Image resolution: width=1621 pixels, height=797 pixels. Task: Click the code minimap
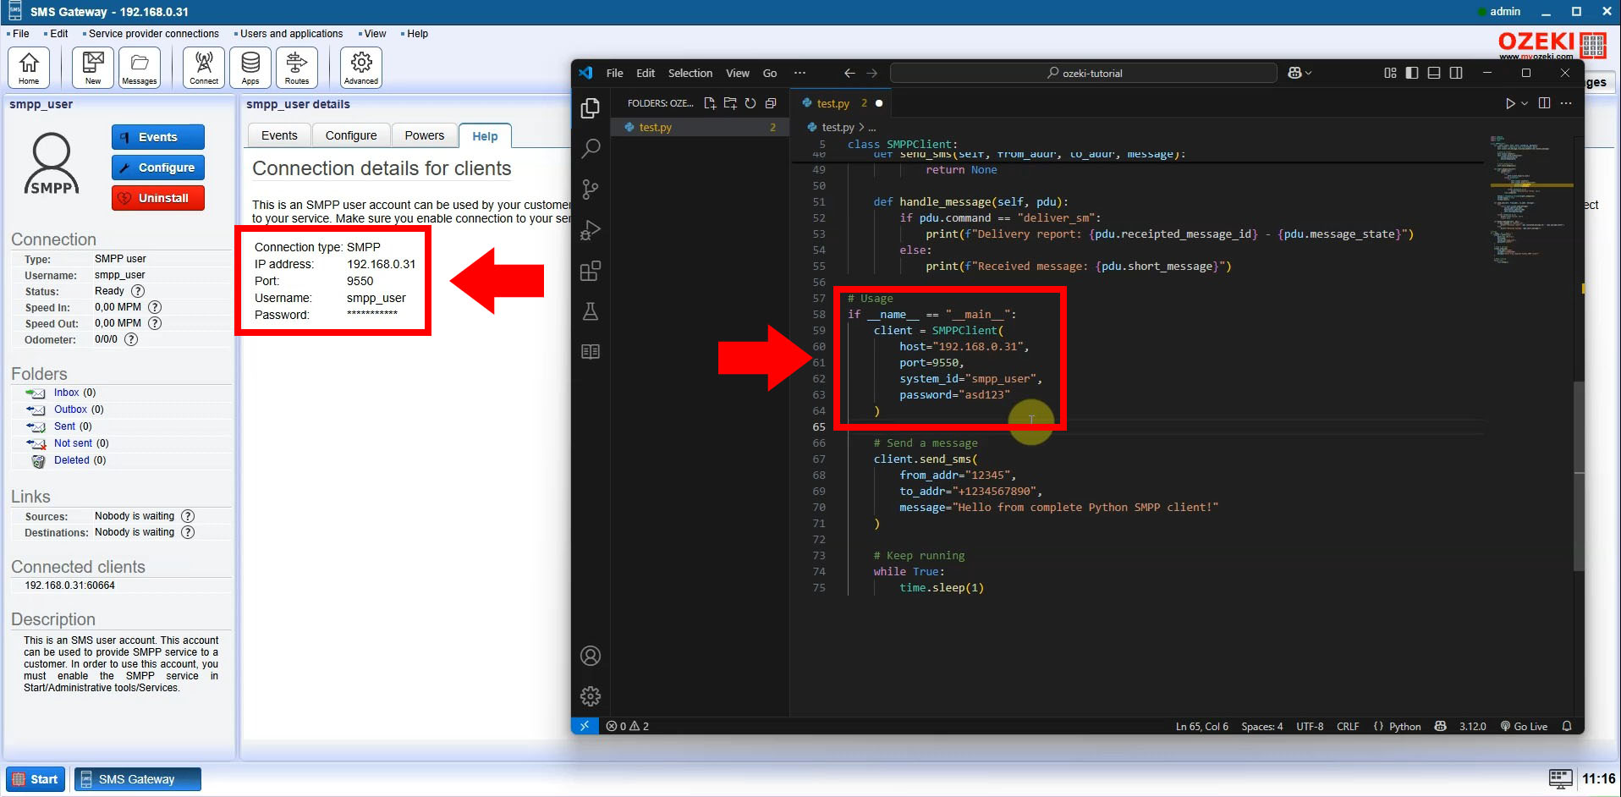click(1531, 200)
